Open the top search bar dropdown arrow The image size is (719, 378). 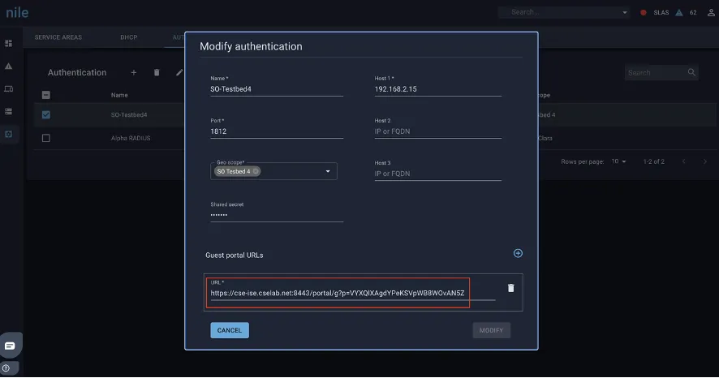pos(625,12)
